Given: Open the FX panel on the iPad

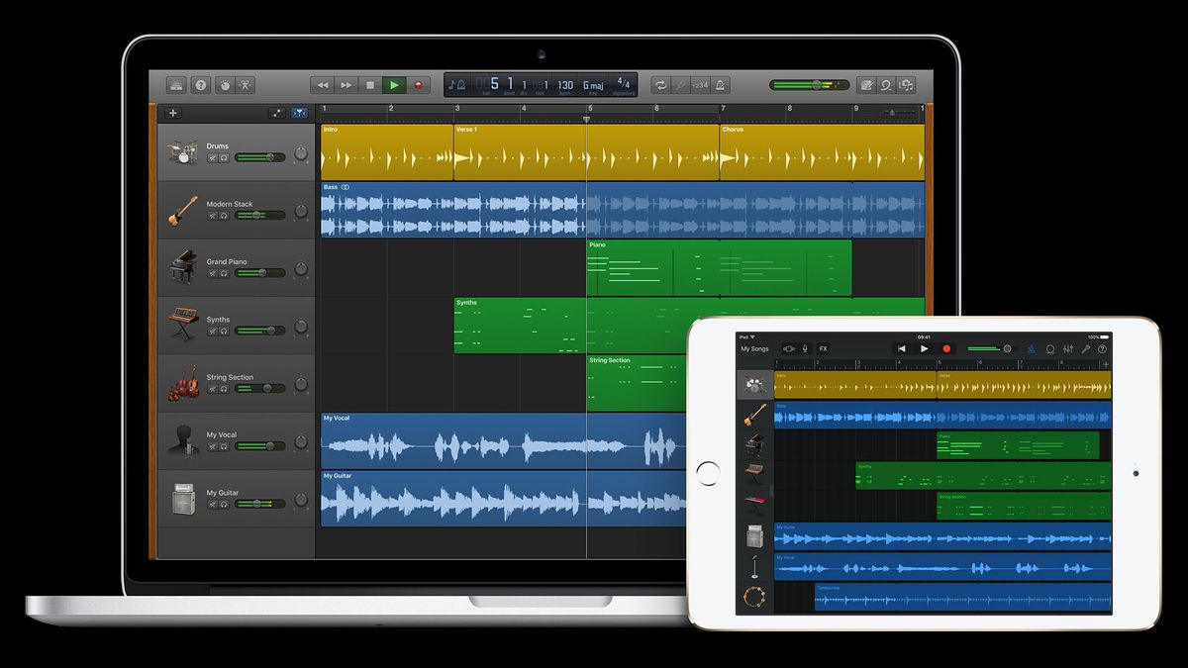Looking at the screenshot, I should tap(823, 348).
